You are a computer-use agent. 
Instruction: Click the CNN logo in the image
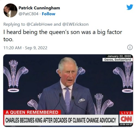[x=126, y=119]
